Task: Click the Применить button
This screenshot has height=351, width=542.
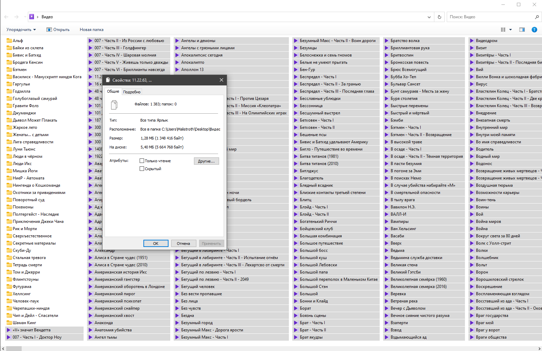Action: (212, 244)
